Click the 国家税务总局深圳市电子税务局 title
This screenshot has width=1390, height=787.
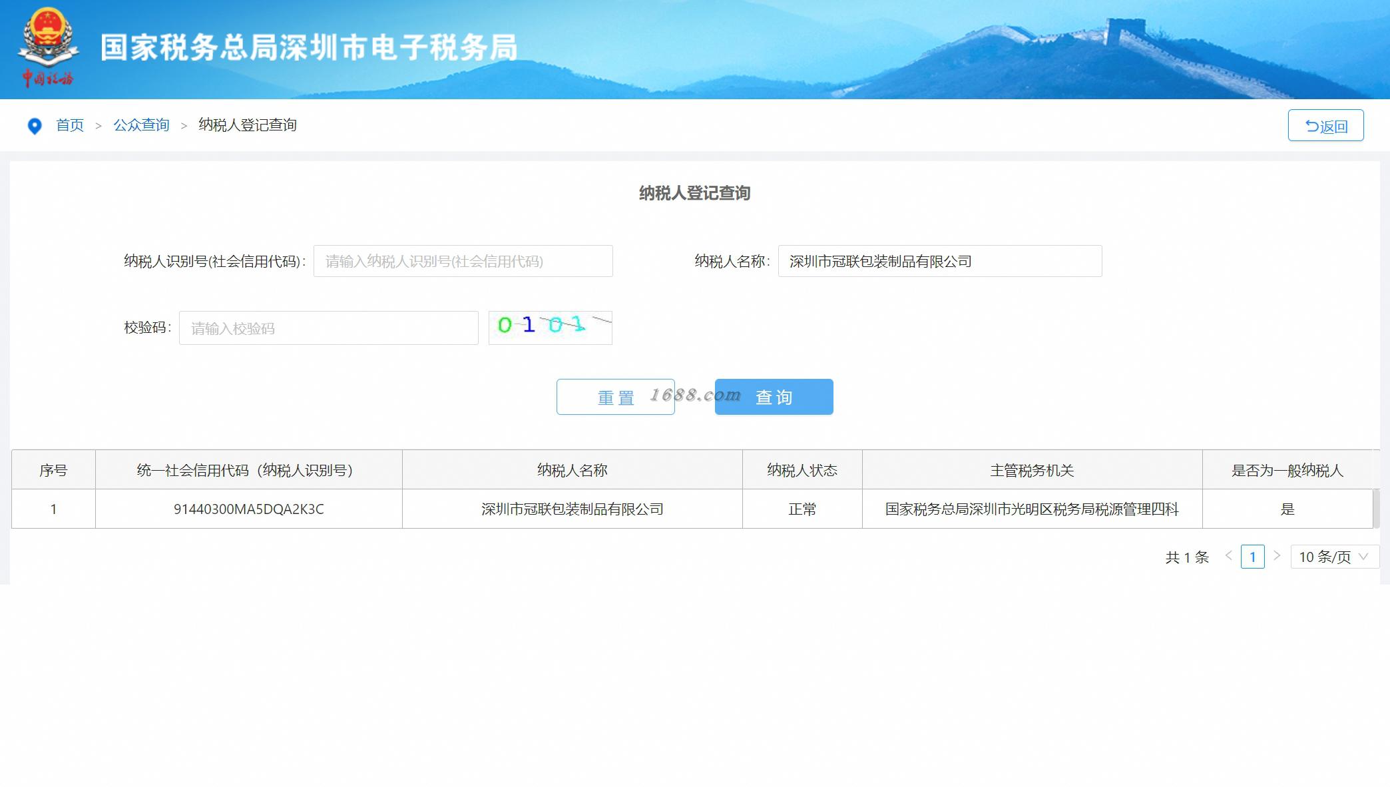pyautogui.click(x=309, y=48)
